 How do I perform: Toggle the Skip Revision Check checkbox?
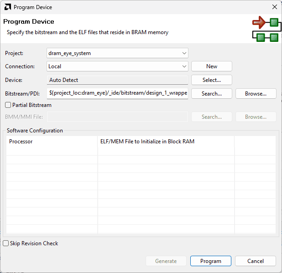6,243
